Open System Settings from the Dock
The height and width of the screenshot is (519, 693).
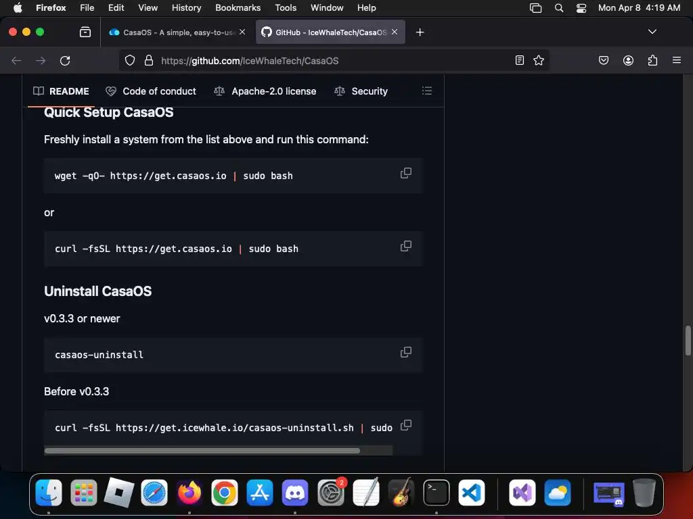click(330, 493)
